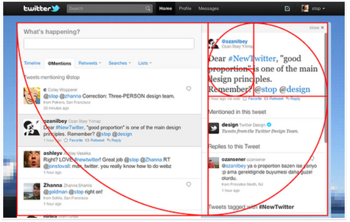Click the 'Tweets tagged with #NewTwitter' heading
Screen dimensions: 350x222
(251, 207)
